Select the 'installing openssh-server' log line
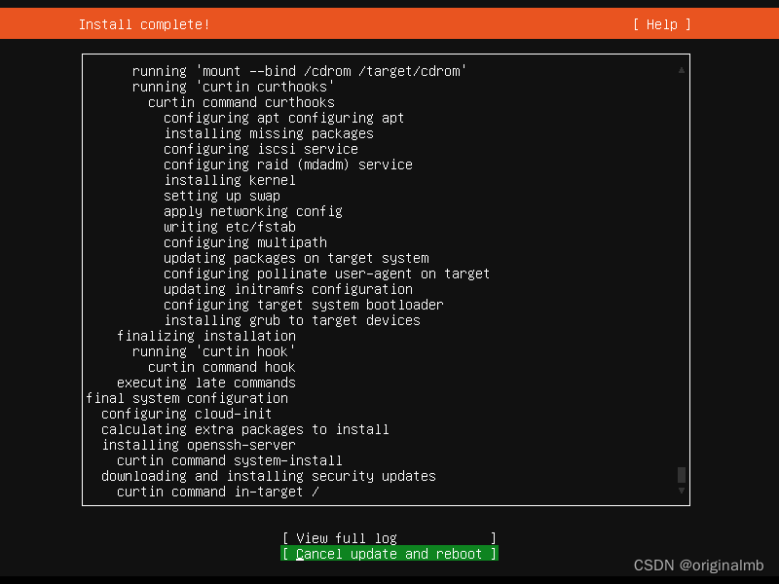Screen dimensions: 779x584 [198, 444]
